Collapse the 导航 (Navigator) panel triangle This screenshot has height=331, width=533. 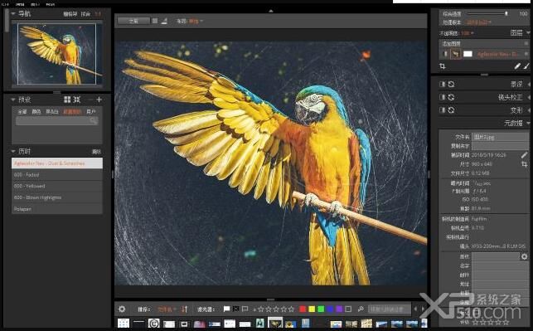tap(13, 13)
